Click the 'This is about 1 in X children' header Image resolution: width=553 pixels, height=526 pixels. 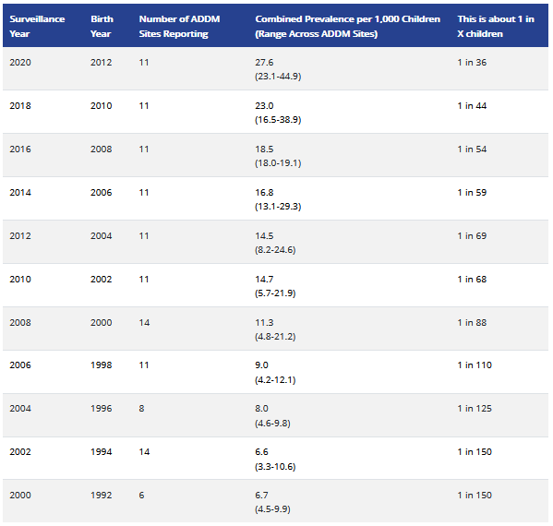[x=496, y=27]
